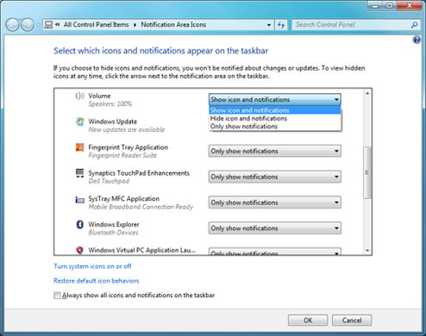The height and width of the screenshot is (336, 426).
Task: Select Show icon and notifications option
Action: tap(275, 110)
